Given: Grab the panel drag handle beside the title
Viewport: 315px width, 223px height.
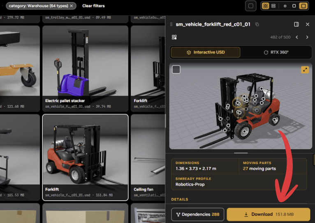Looking at the screenshot, I should click(x=171, y=24).
